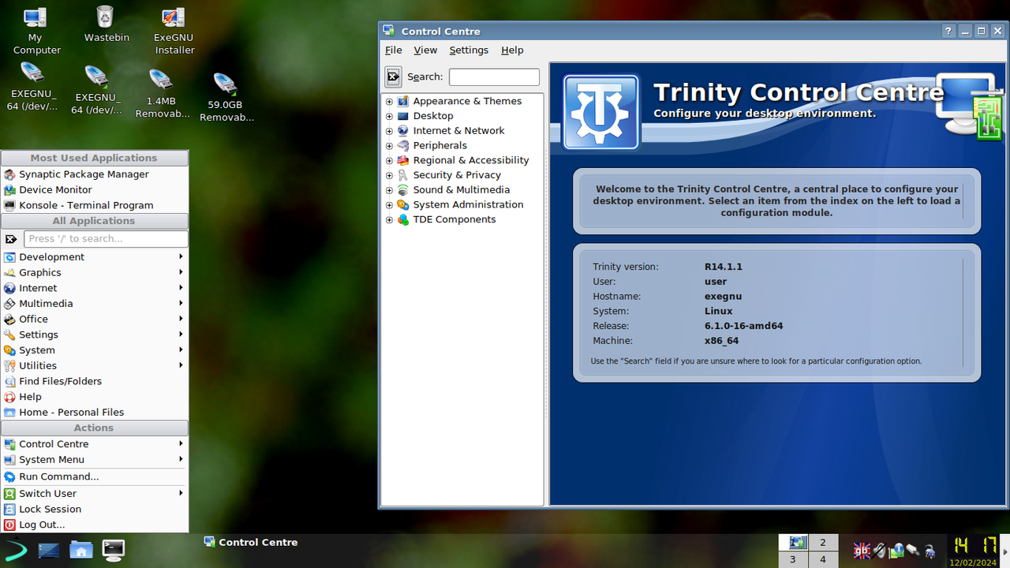Click the panel clock showing 14 17

(x=975, y=550)
